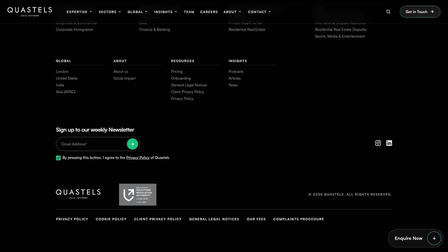448x252 pixels.
Task: Open the Contact dropdown menu
Action: [x=259, y=12]
